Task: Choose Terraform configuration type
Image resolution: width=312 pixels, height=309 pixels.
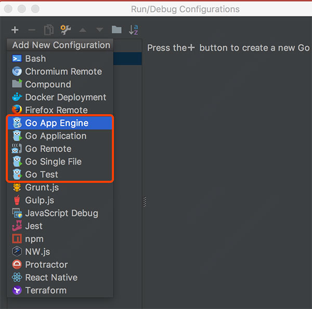Action: (x=60, y=290)
